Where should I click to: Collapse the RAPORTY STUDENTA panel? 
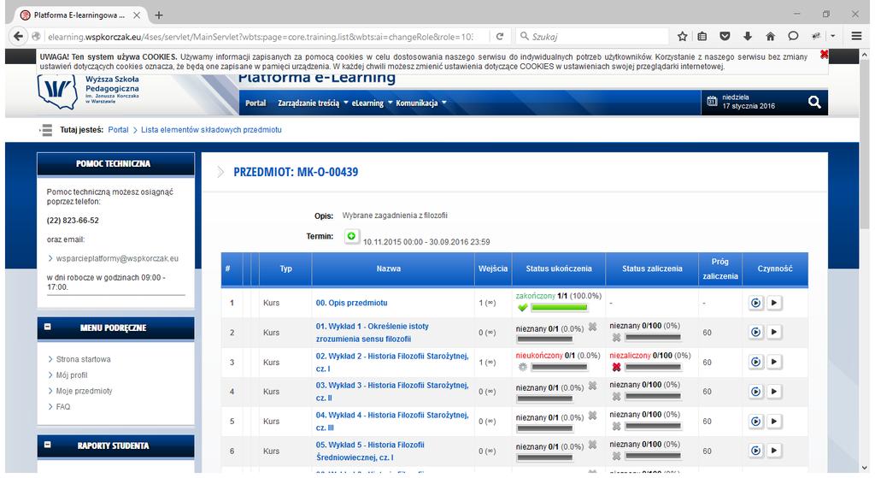click(x=48, y=445)
